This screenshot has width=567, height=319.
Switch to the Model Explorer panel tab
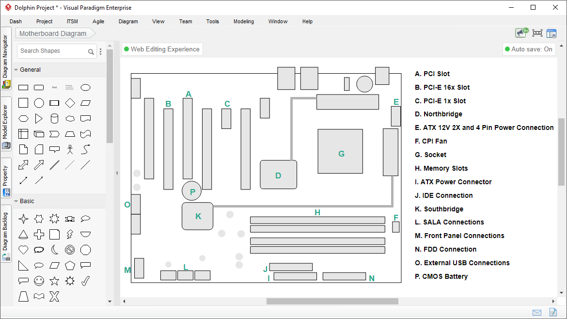pyautogui.click(x=6, y=120)
